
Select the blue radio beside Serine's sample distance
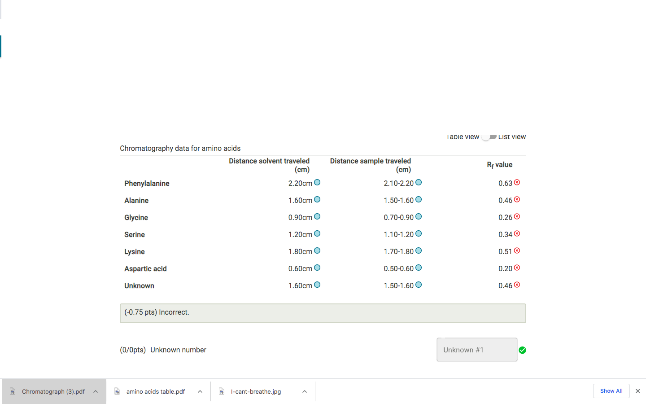coord(419,233)
